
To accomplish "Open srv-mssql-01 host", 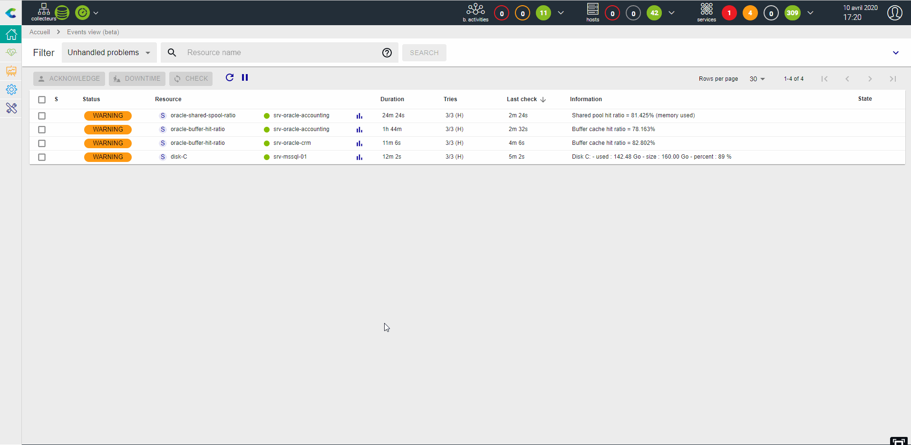I will coord(290,157).
